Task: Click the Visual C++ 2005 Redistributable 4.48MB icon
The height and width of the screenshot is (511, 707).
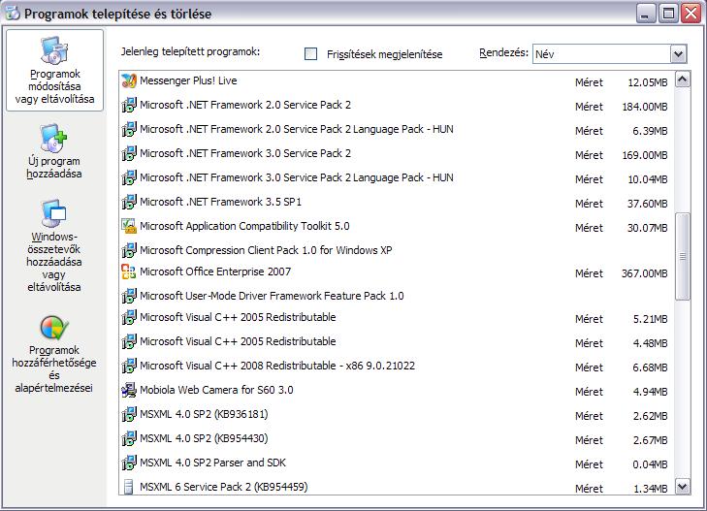Action: coord(129,341)
